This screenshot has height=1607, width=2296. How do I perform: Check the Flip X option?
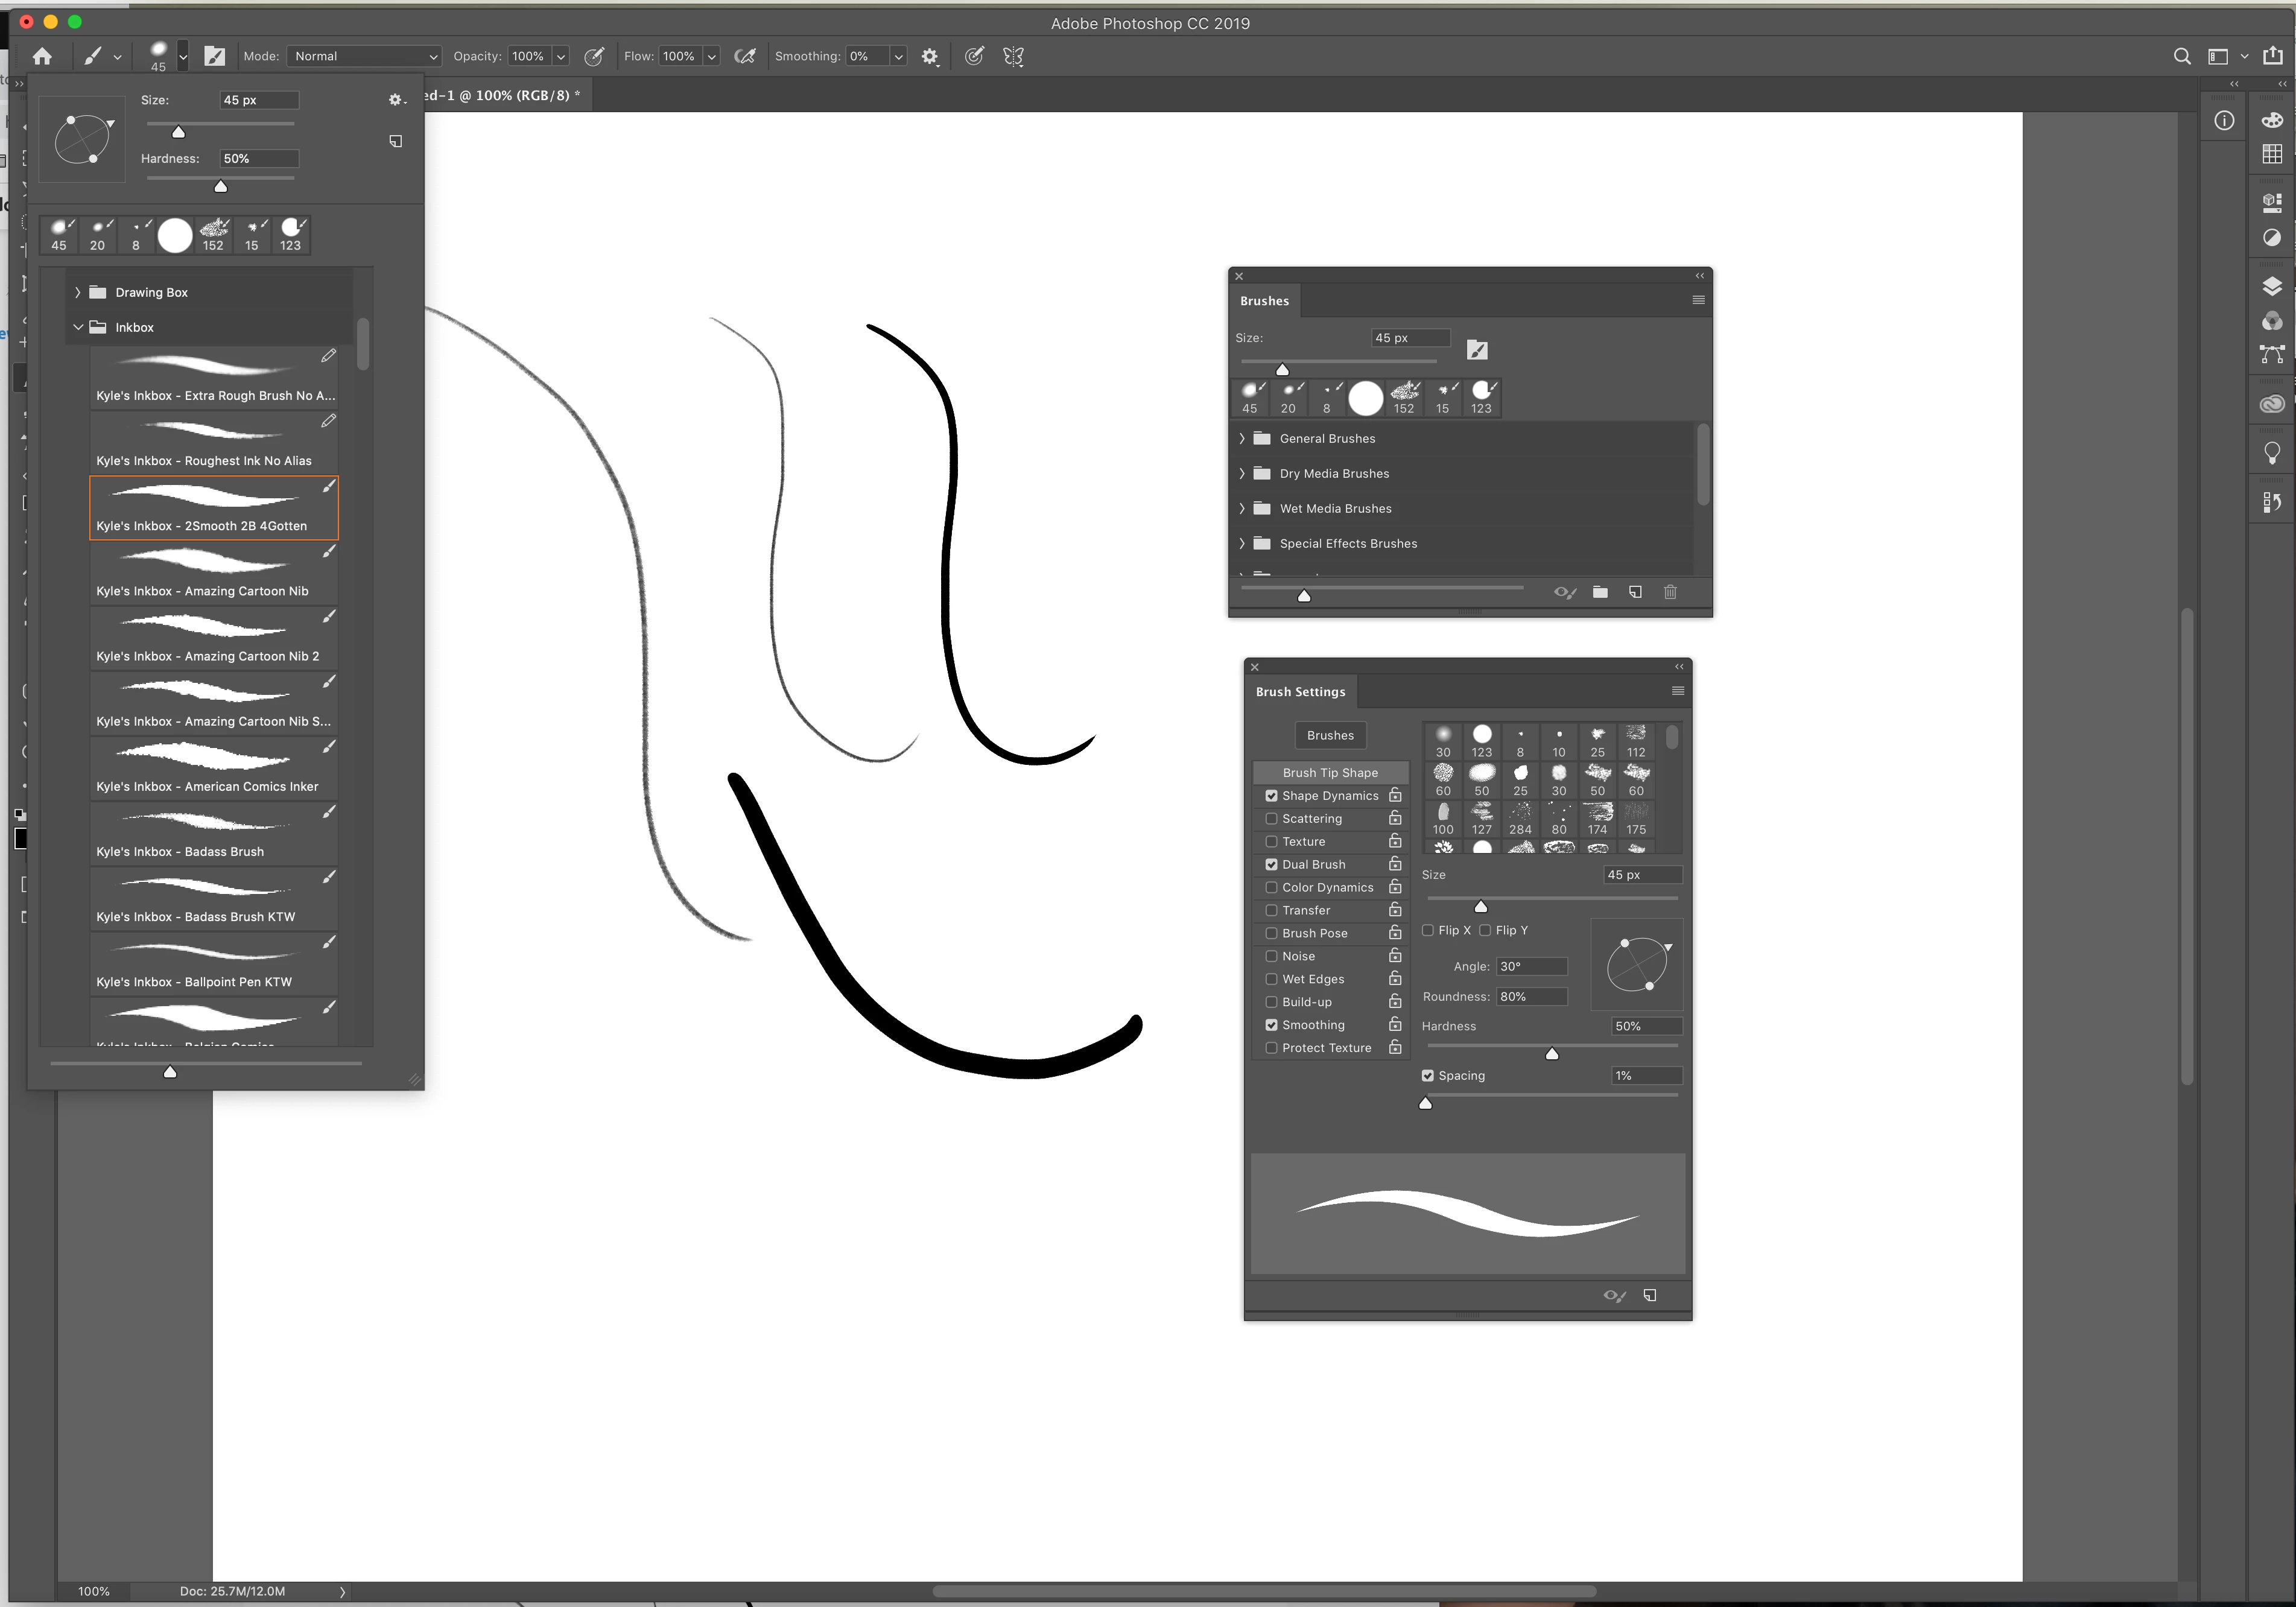pos(1428,931)
